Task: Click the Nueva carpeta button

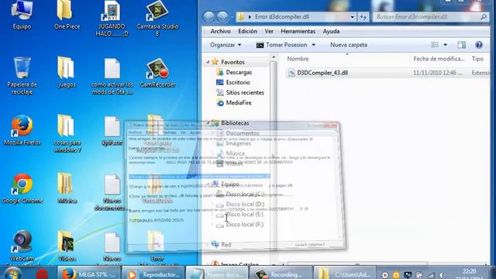Action: [349, 45]
